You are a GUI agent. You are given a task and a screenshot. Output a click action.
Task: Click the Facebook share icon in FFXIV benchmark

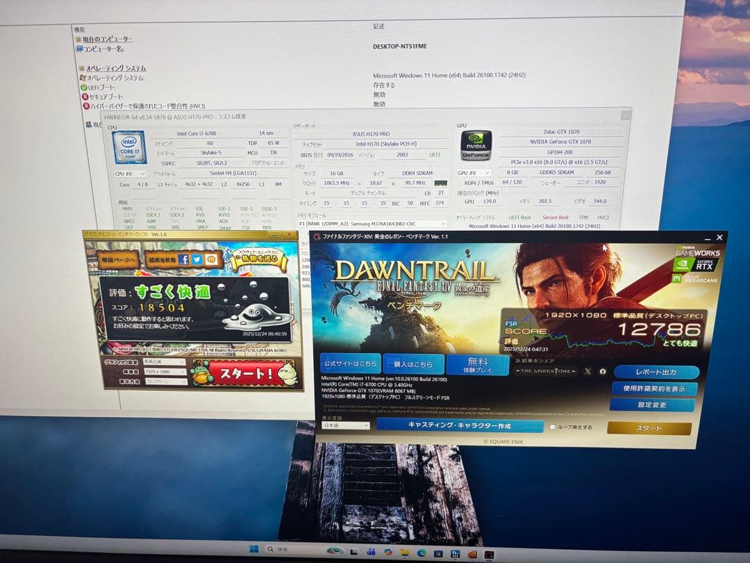(x=603, y=371)
